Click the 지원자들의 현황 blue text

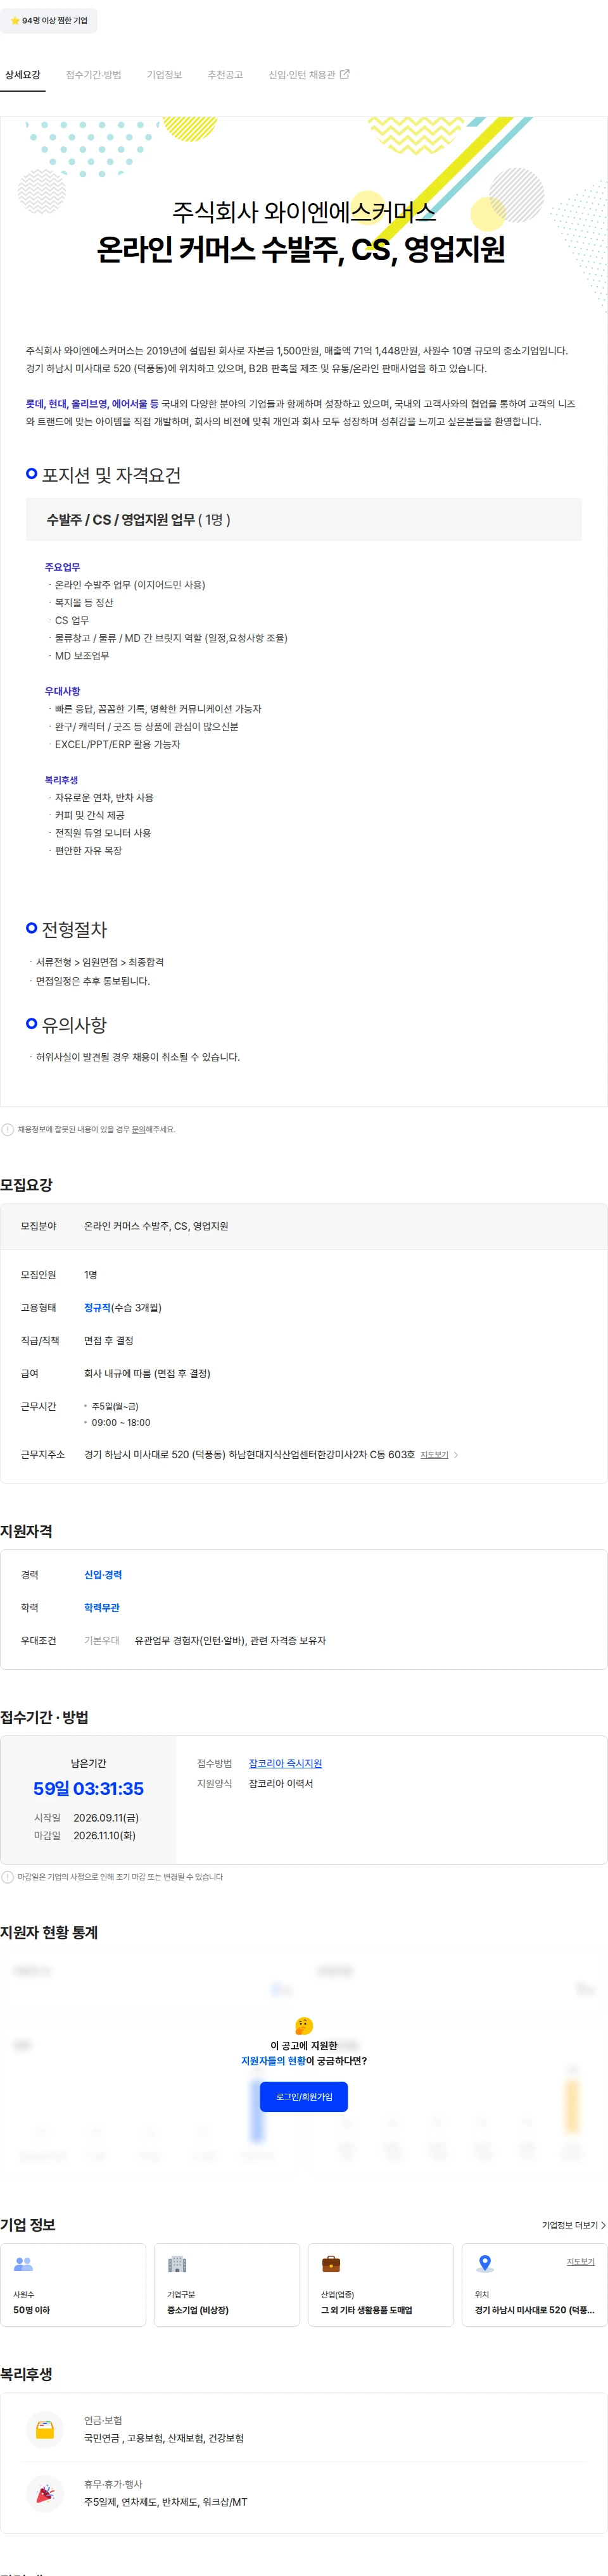273,2061
